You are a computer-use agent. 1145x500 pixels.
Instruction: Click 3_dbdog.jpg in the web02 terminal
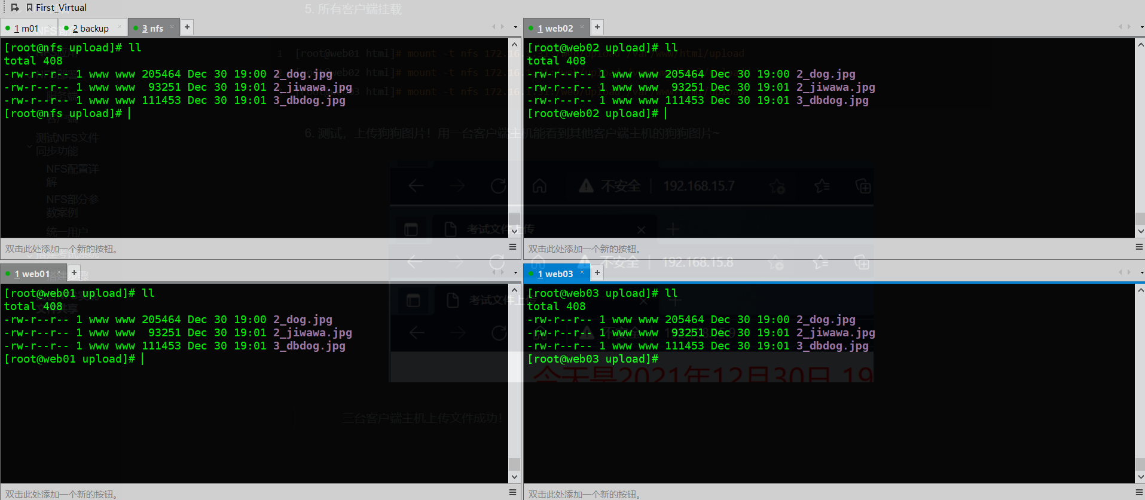(832, 100)
